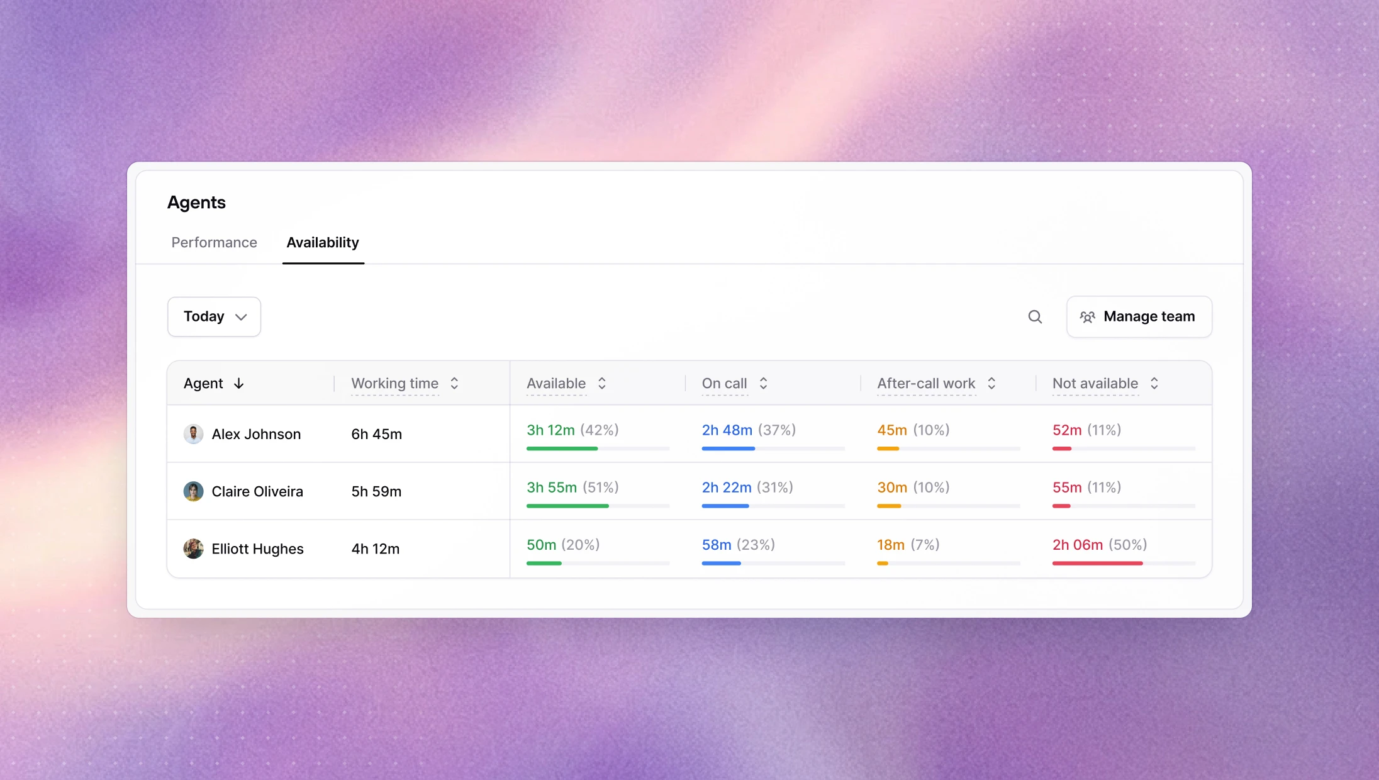
Task: Switch to the Performance tab
Action: [214, 243]
